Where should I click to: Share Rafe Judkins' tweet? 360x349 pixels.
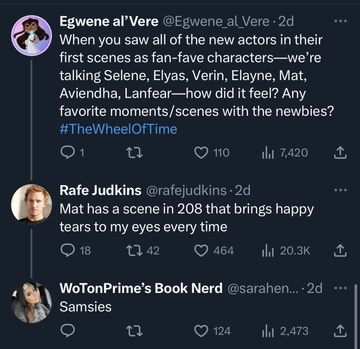click(x=340, y=250)
